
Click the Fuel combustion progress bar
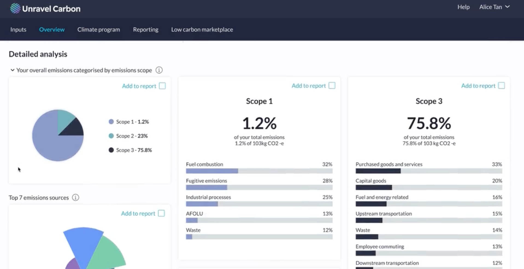(x=259, y=171)
